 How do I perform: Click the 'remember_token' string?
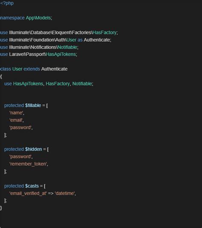click(x=28, y=164)
